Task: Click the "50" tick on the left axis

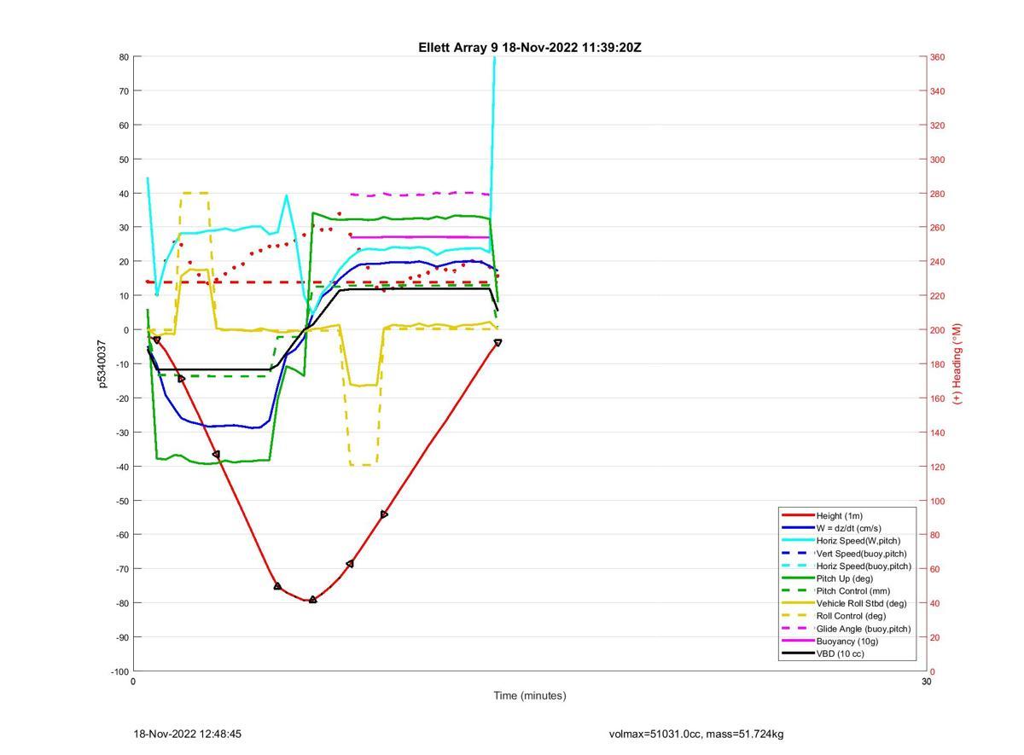Action: point(124,160)
